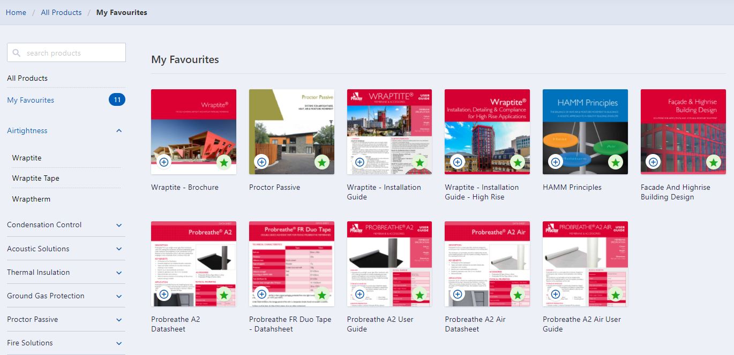Open All Products breadcrumb link
Viewport: 734px width, 355px height.
61,12
